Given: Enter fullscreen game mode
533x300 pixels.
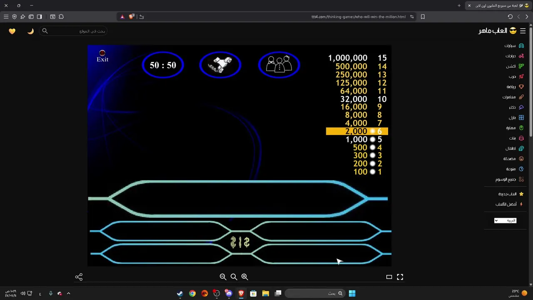Looking at the screenshot, I should [x=400, y=277].
